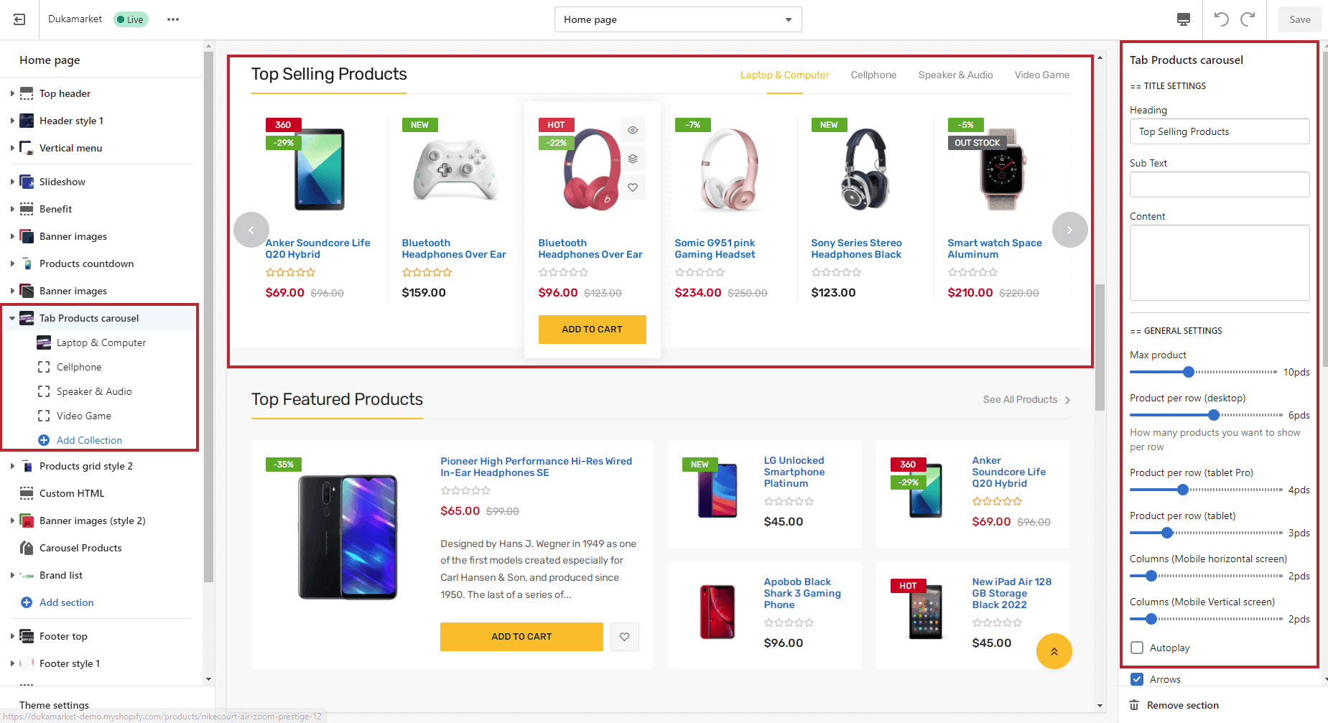Uncheck the Arrows checkbox
This screenshot has height=723, width=1328.
(1137, 679)
